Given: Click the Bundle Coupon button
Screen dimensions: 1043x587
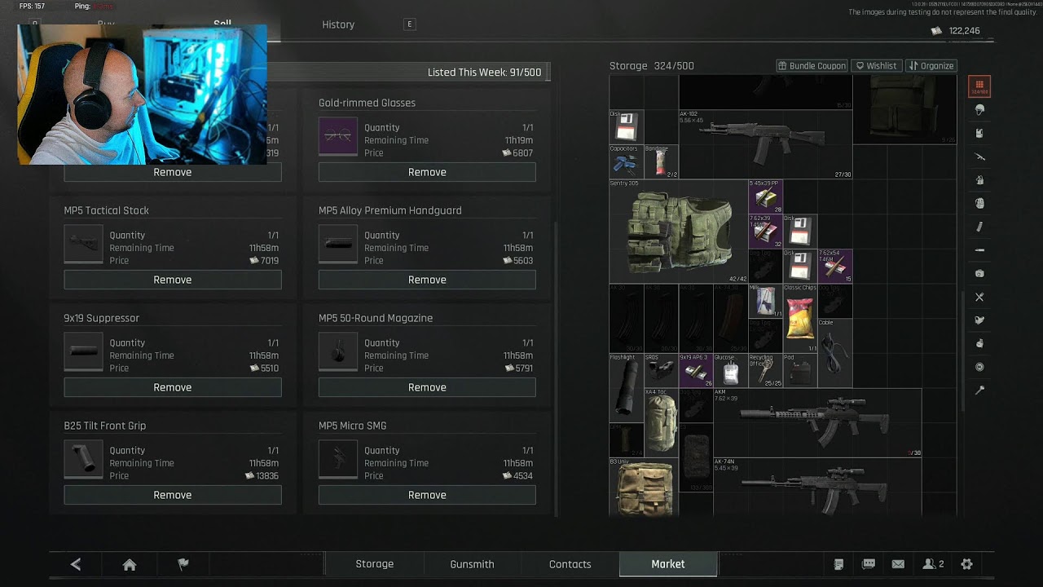Looking at the screenshot, I should coord(812,66).
